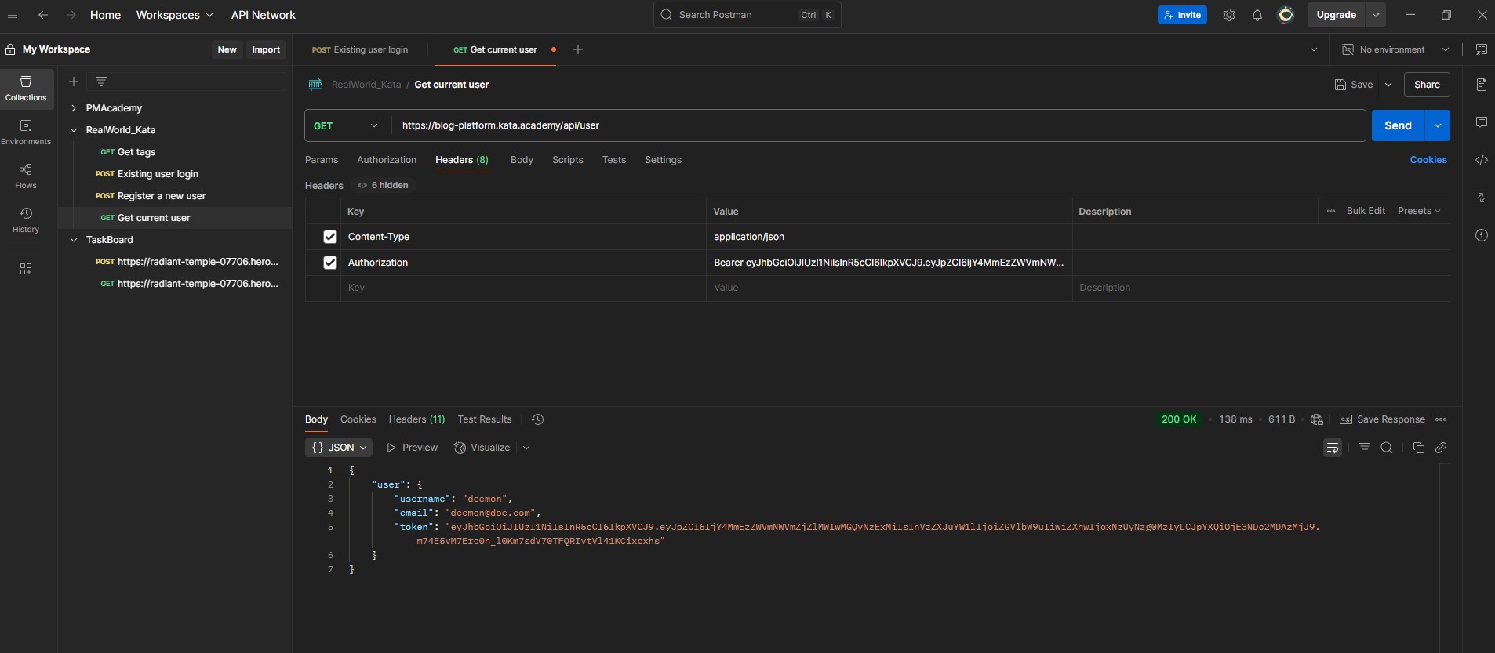Open the Save options dropdown arrow
This screenshot has width=1495, height=653.
point(1388,85)
